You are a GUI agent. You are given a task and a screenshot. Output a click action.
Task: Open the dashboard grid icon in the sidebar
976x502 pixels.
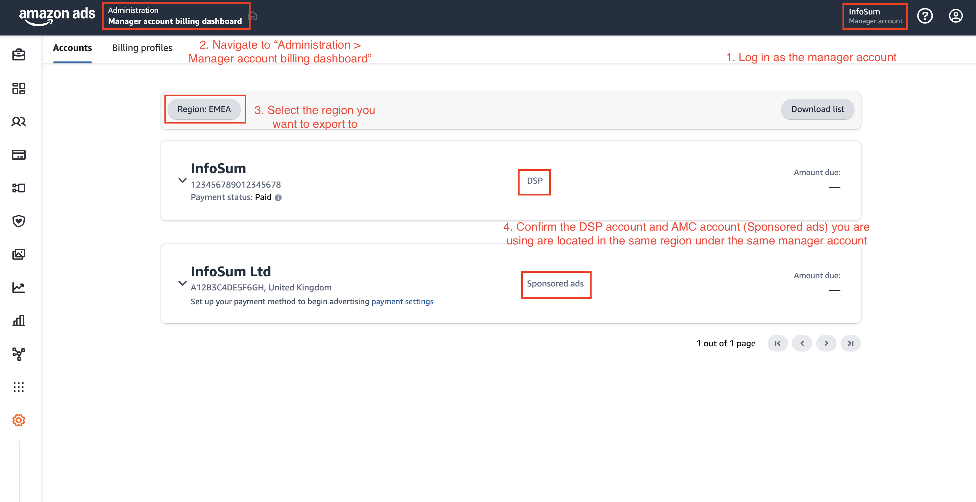click(x=18, y=88)
